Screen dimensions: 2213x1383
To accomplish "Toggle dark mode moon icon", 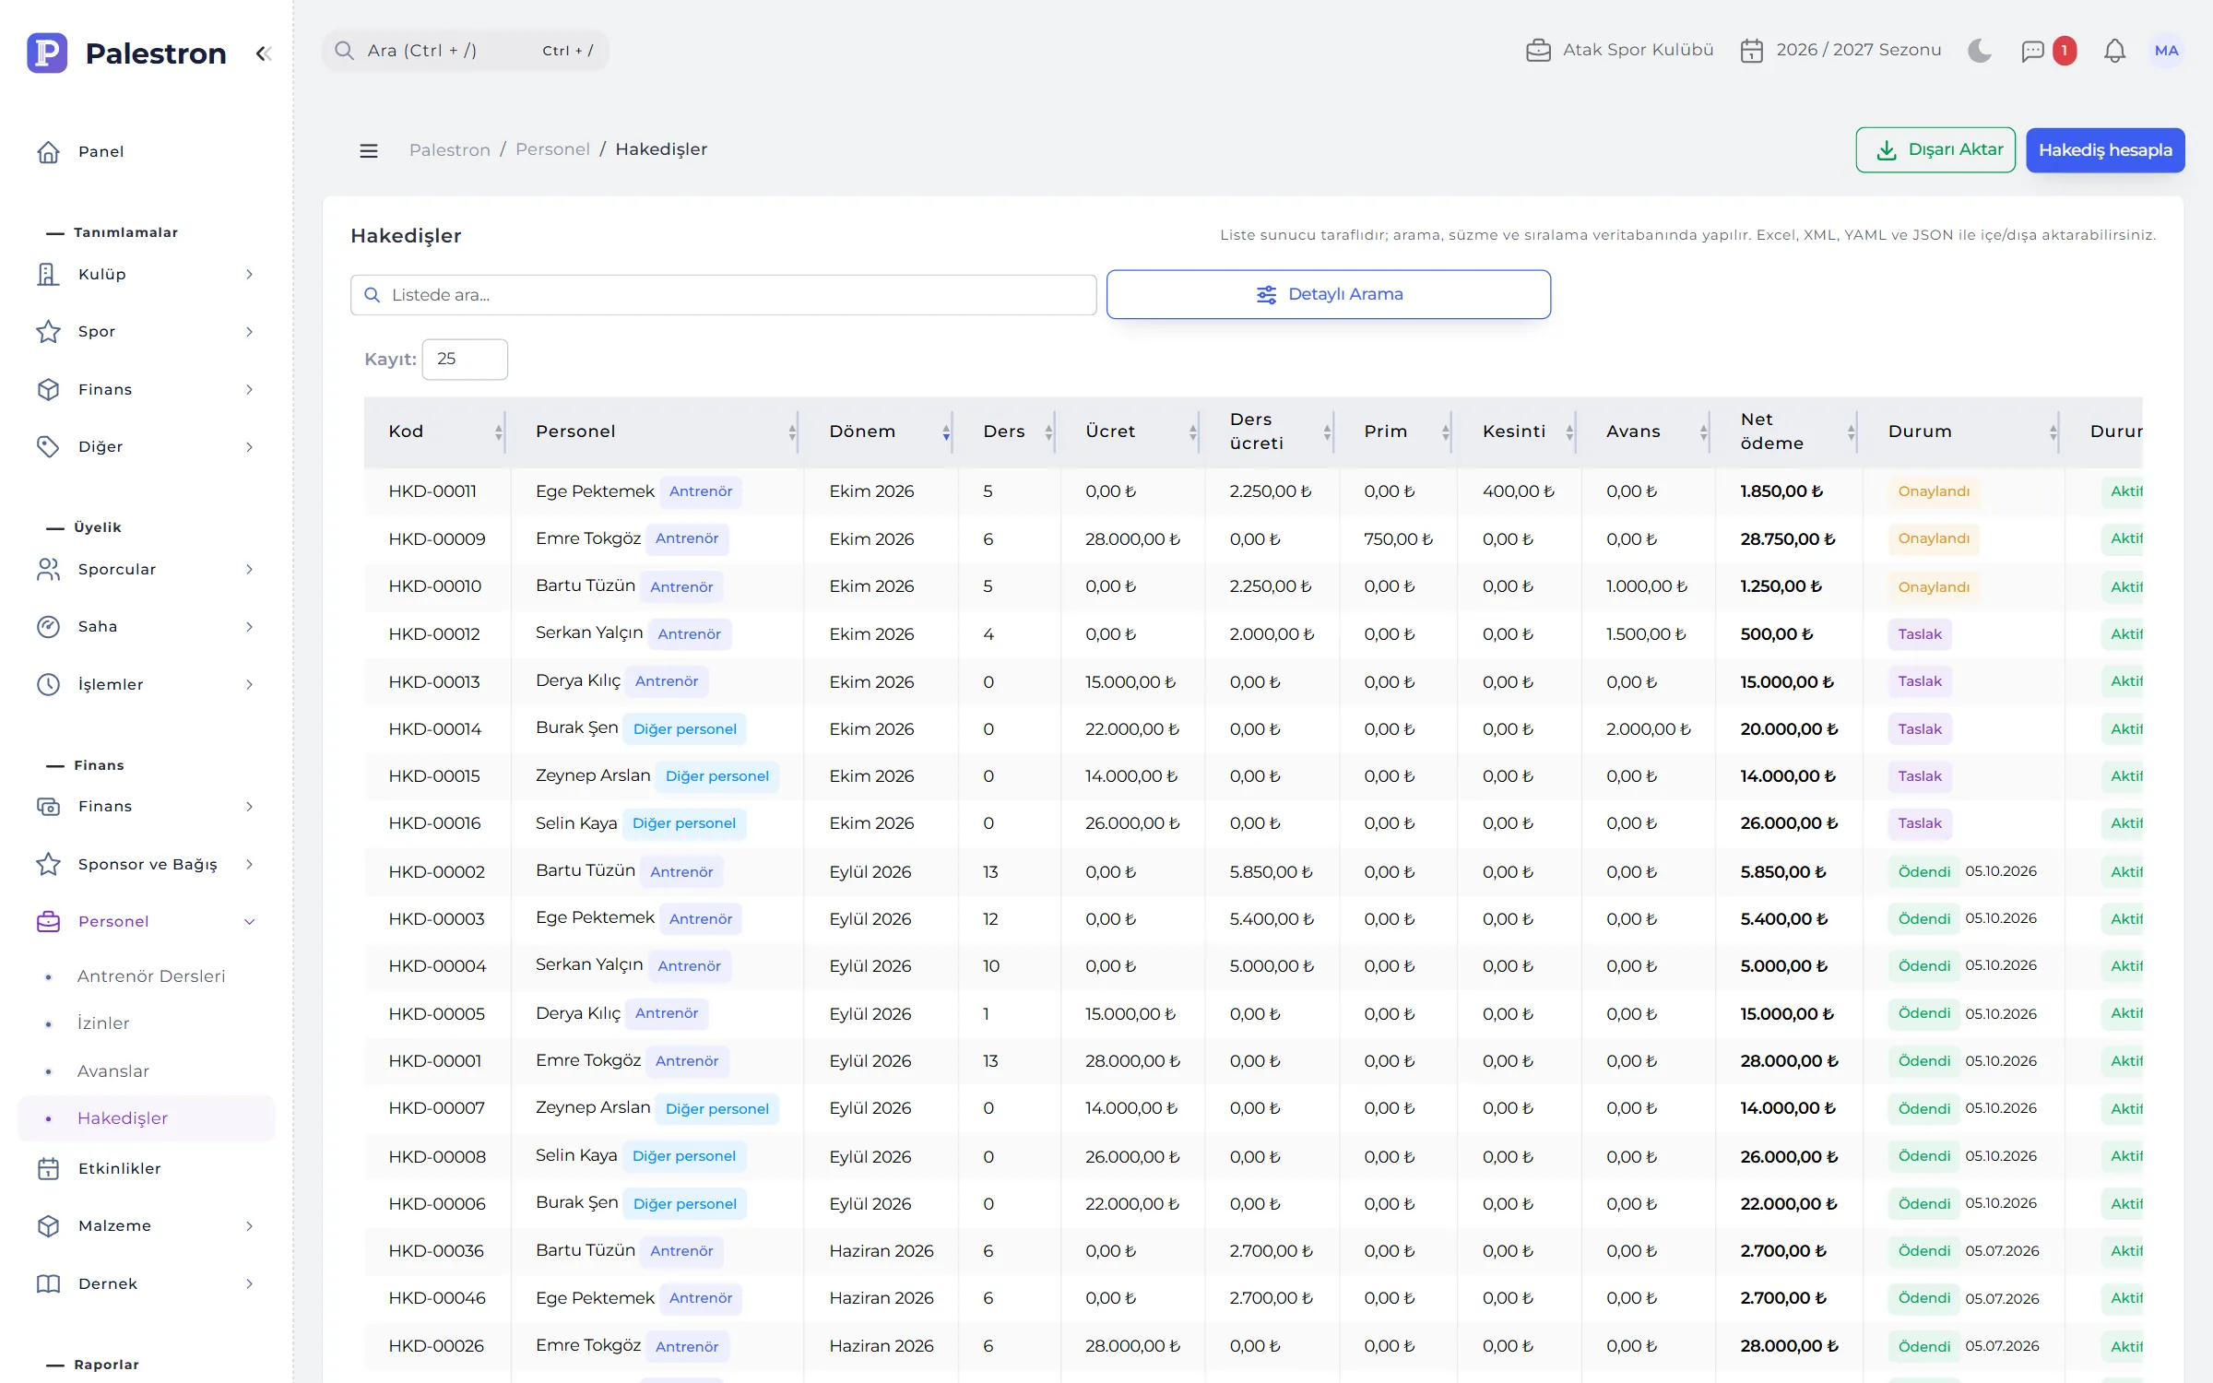I will tap(1979, 50).
